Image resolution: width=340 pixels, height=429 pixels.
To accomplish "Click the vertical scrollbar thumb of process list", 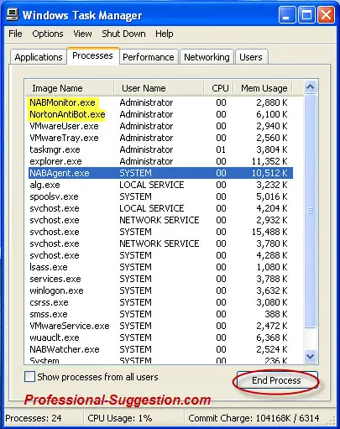I will click(x=310, y=211).
